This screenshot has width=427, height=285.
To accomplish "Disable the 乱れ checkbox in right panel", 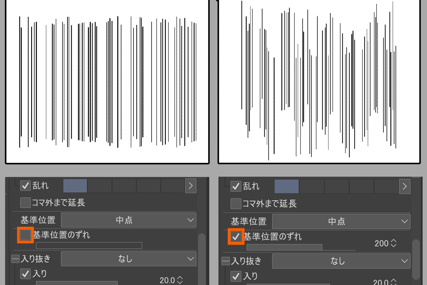I will (x=236, y=187).
